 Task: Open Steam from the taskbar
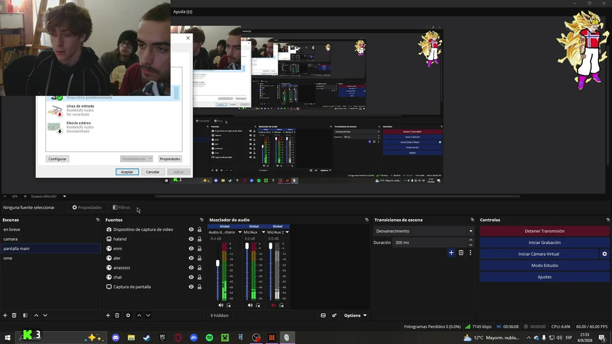coord(147,338)
